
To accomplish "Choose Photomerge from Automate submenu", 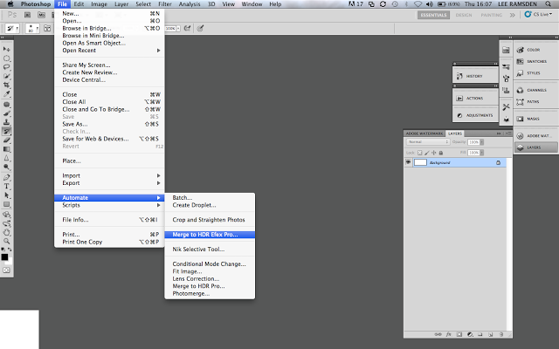I will pyautogui.click(x=210, y=293).
